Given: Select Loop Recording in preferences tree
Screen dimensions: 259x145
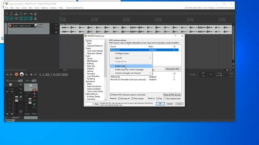Looking at the screenshot, I should pos(93,76).
